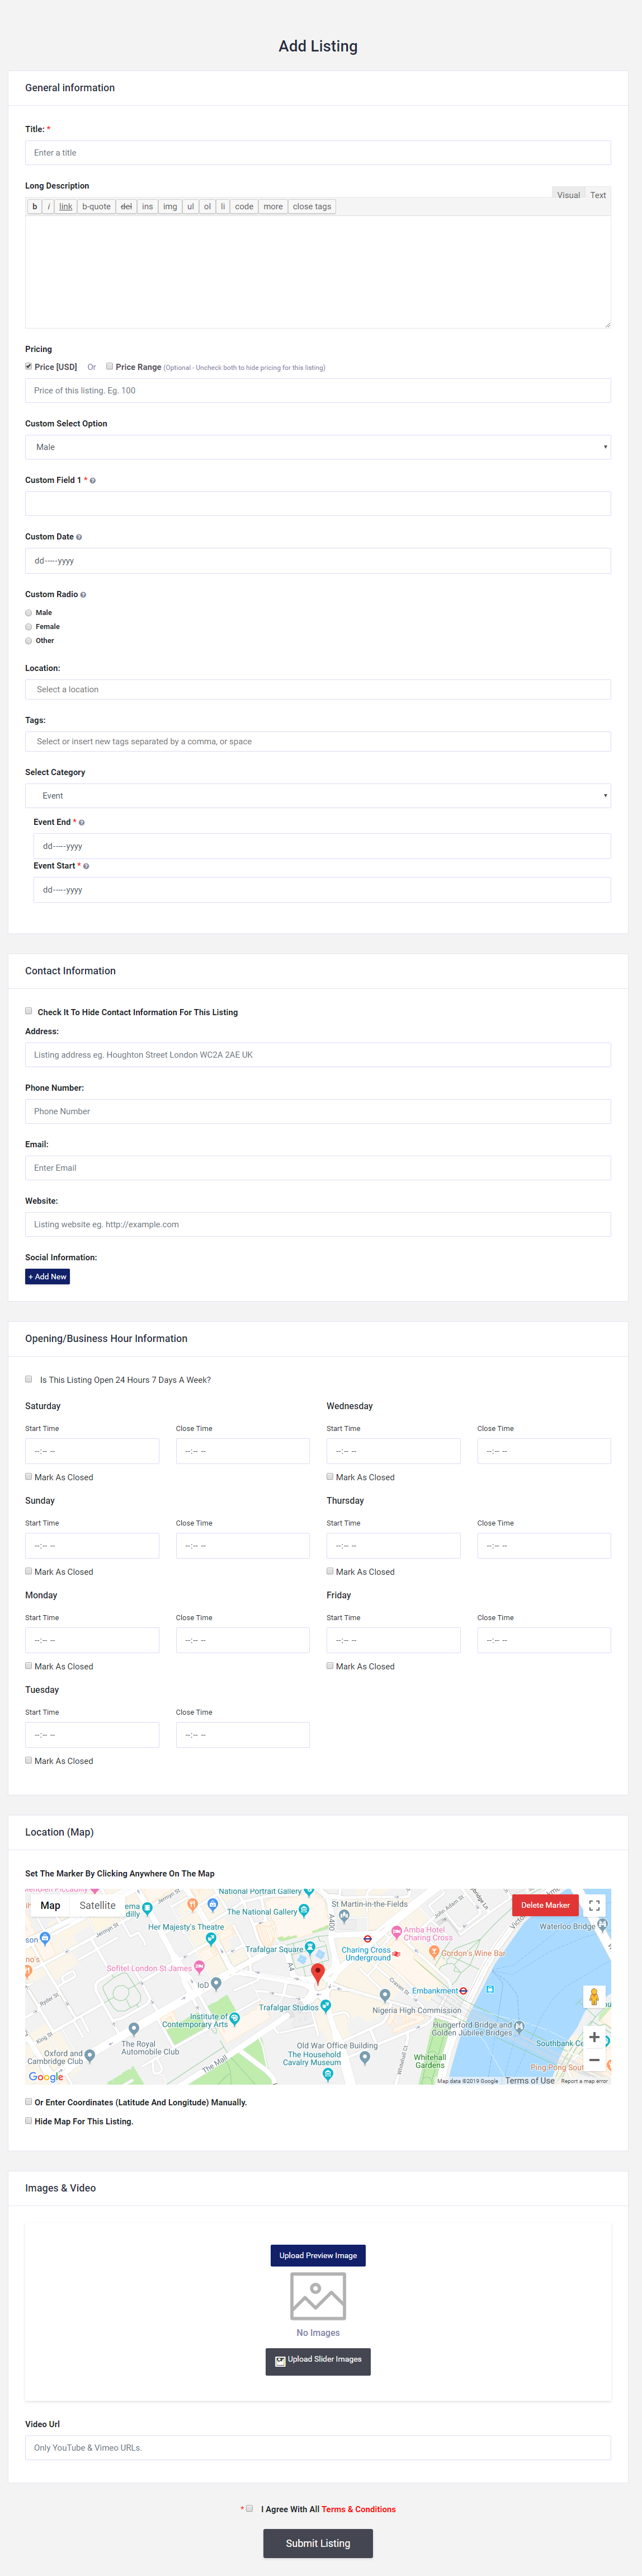This screenshot has height=2576, width=642.
Task: Click the image placeholder icon above No Images
Action: coord(318,2295)
